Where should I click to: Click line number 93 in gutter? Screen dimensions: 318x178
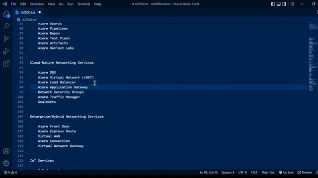coord(21,63)
